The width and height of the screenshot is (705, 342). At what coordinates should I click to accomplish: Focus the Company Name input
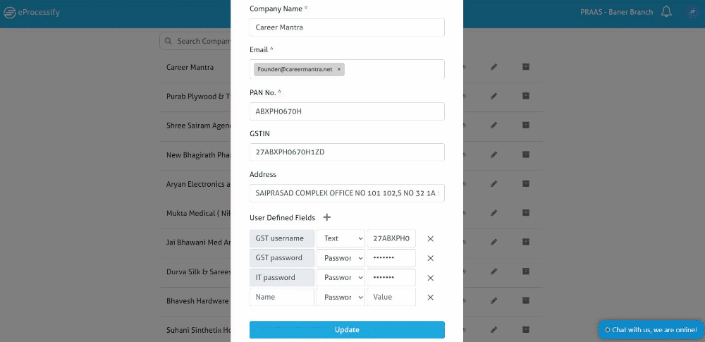347,28
